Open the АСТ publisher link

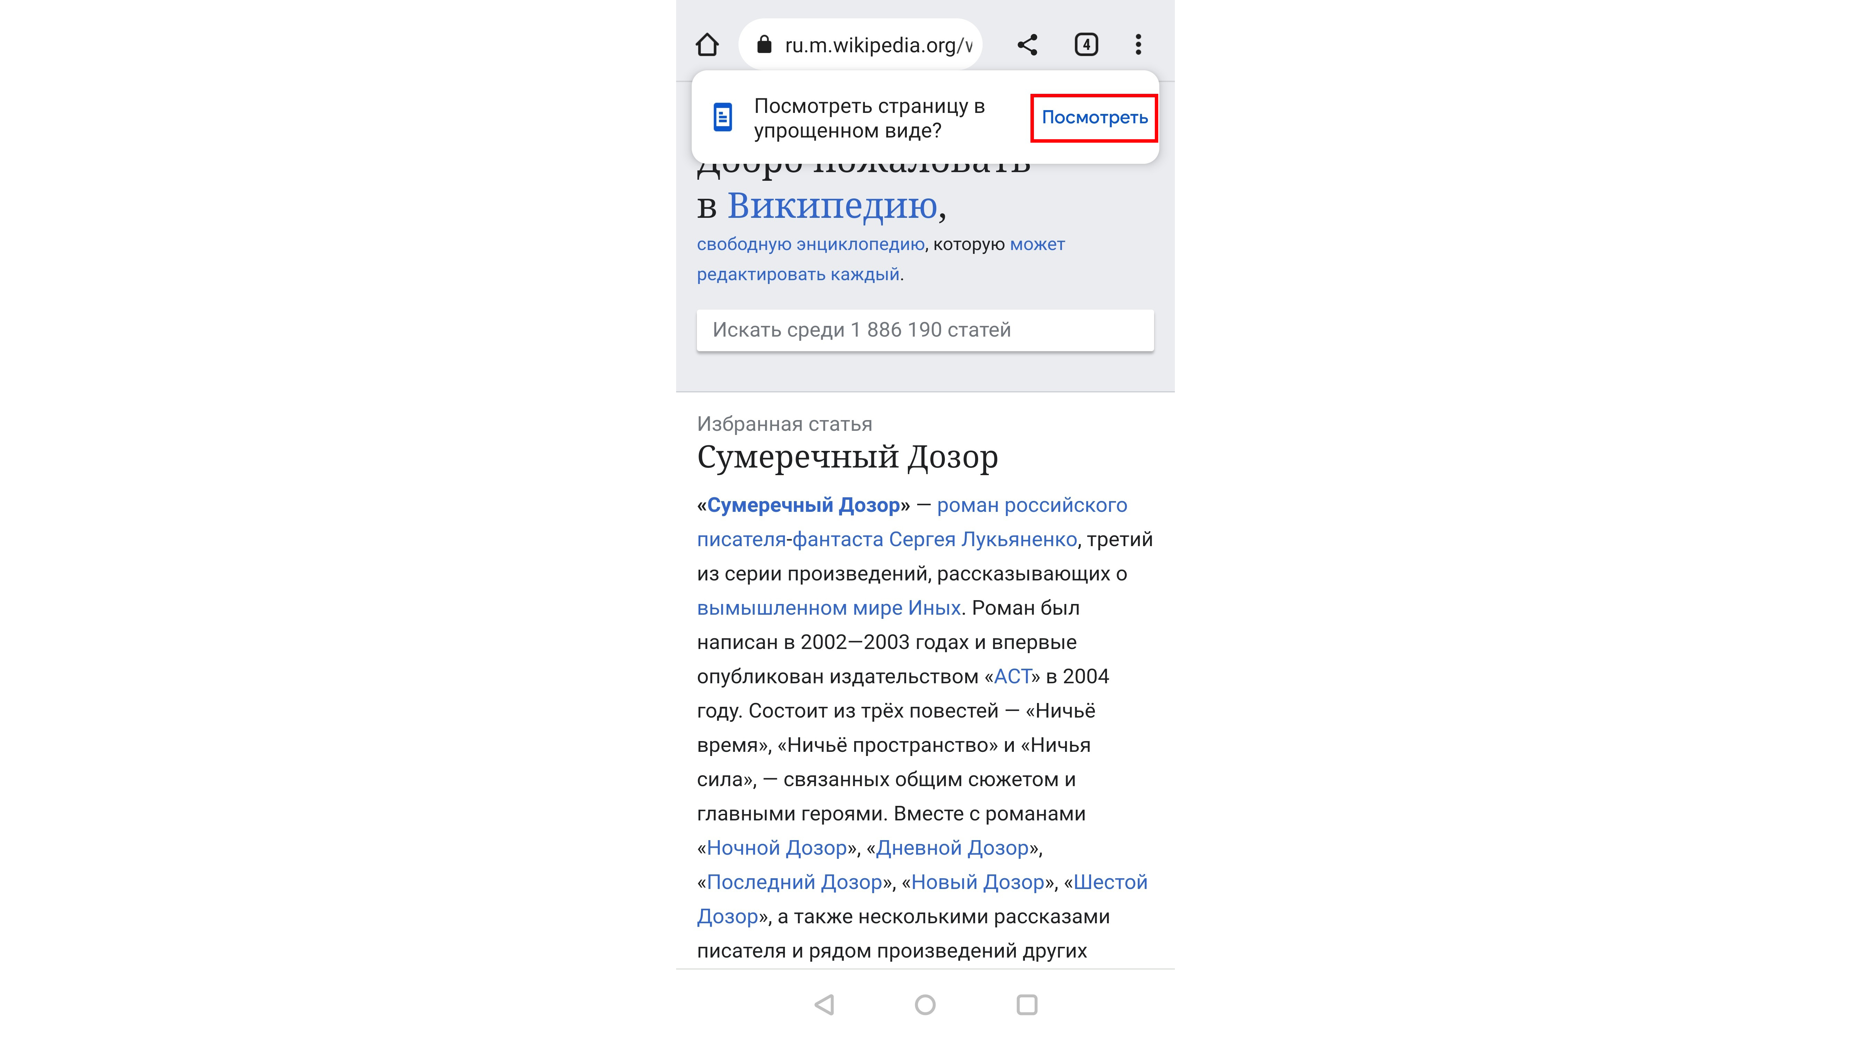click(x=1012, y=677)
